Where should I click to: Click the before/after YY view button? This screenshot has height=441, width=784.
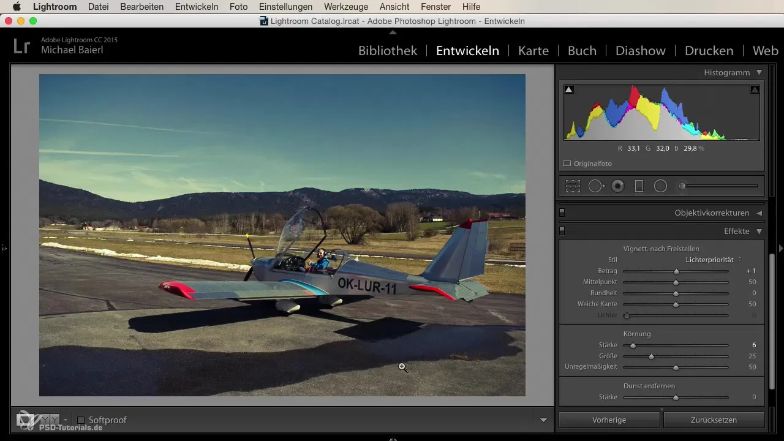(x=50, y=420)
